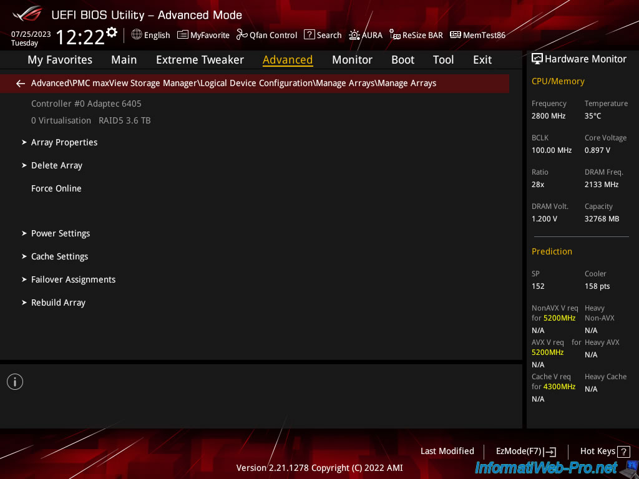Click the globe language icon
Viewport: 639px width, 479px height.
coord(137,35)
